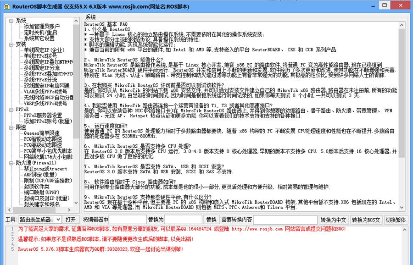Click the RouterOS app icon in title bar
Image resolution: width=413 pixels, height=265 pixels.
click(6, 6)
